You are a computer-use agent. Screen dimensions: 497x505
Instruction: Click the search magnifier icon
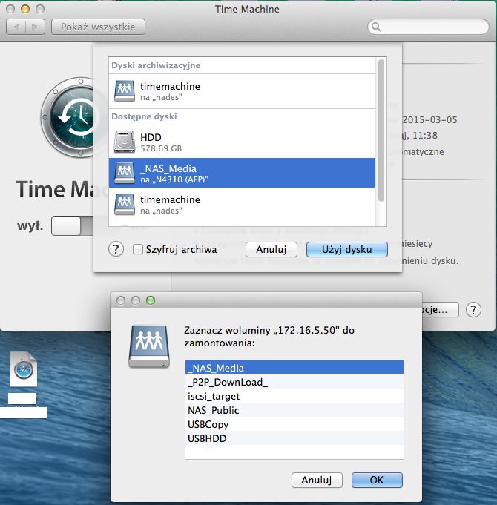tap(376, 27)
